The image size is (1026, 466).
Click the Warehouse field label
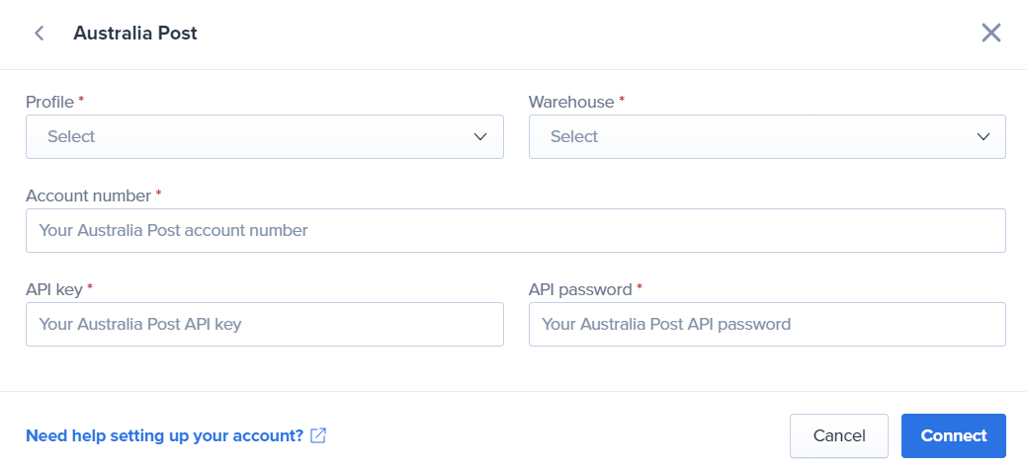point(571,102)
